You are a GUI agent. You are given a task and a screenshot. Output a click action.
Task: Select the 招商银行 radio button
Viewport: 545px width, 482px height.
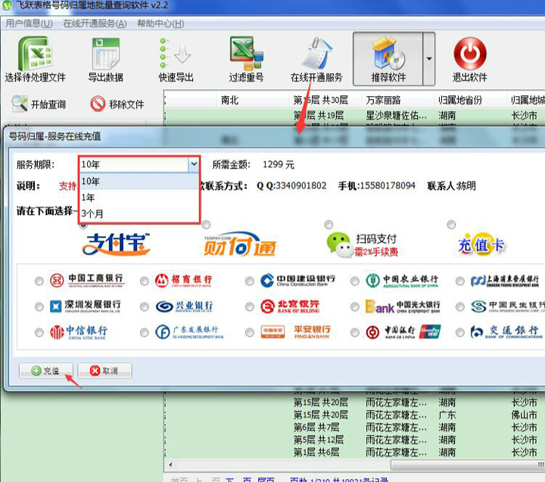pyautogui.click(x=145, y=281)
